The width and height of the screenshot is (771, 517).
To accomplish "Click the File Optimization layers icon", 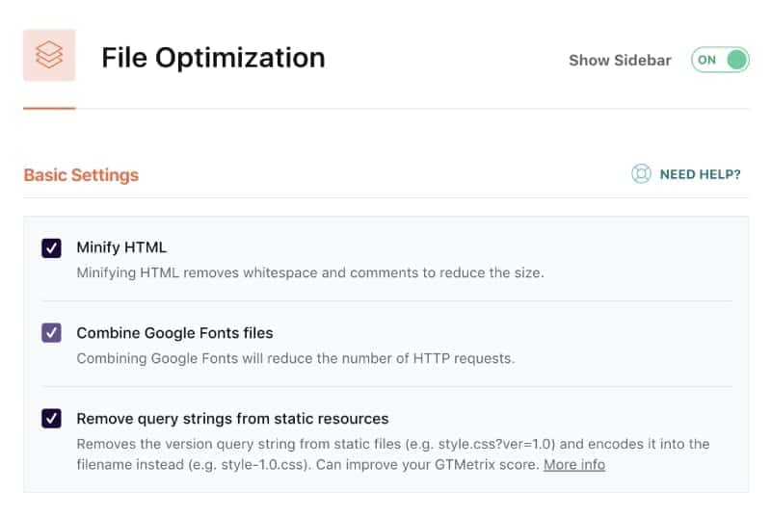I will click(49, 57).
